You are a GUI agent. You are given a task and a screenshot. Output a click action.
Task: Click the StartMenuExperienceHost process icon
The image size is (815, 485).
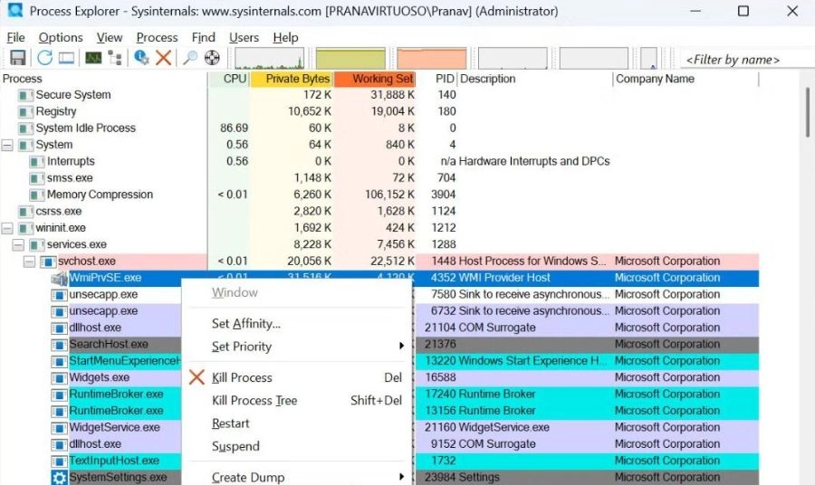pyautogui.click(x=59, y=361)
